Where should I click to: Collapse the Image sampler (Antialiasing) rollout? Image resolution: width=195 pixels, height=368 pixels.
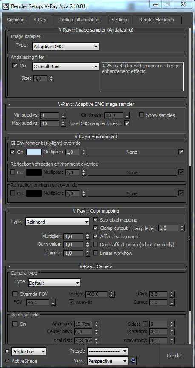pos(9,30)
